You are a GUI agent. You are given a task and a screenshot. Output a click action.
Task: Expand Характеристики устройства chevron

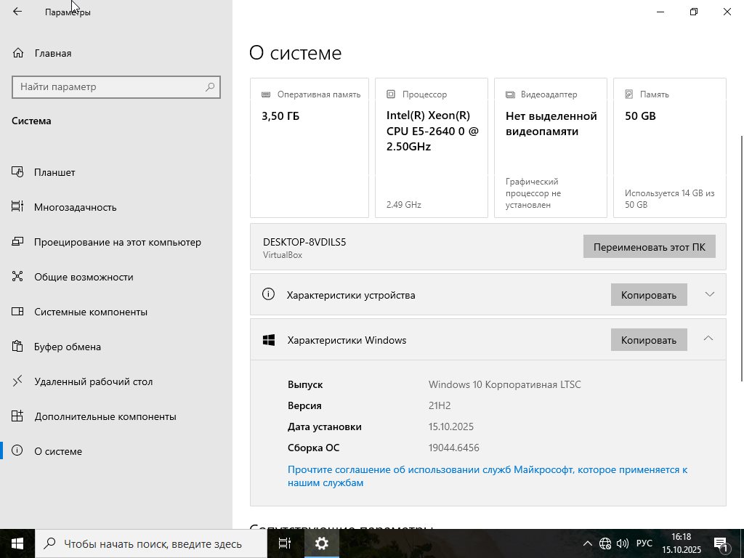(710, 294)
